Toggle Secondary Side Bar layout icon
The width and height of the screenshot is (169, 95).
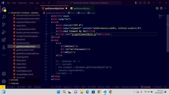point(144,3)
